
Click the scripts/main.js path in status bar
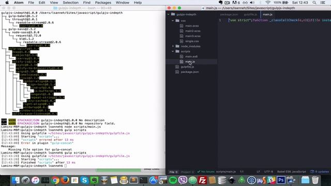(x=226, y=172)
